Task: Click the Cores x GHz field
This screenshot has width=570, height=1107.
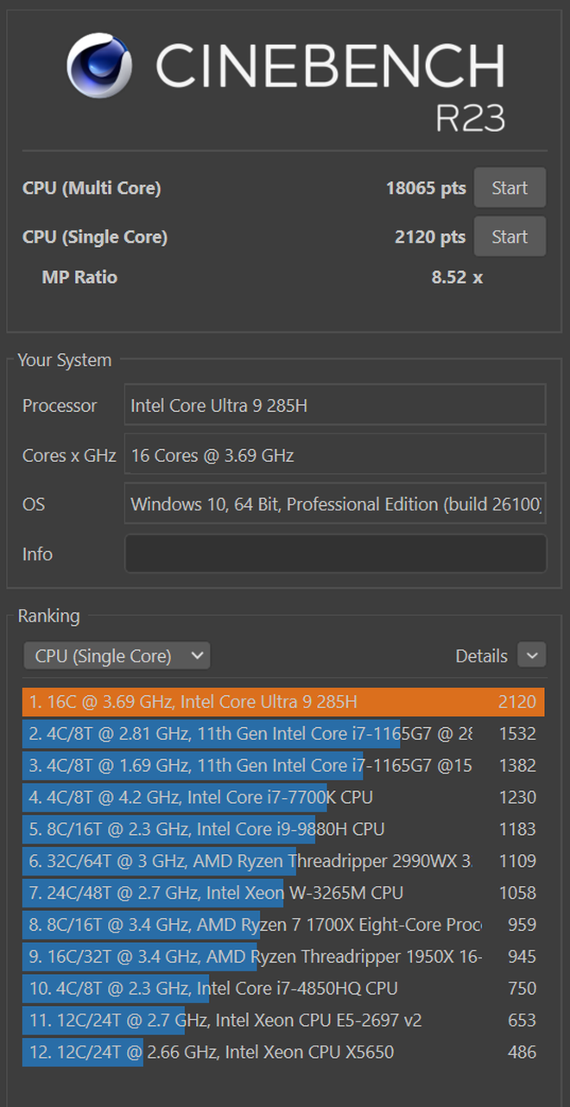Action: pos(335,455)
